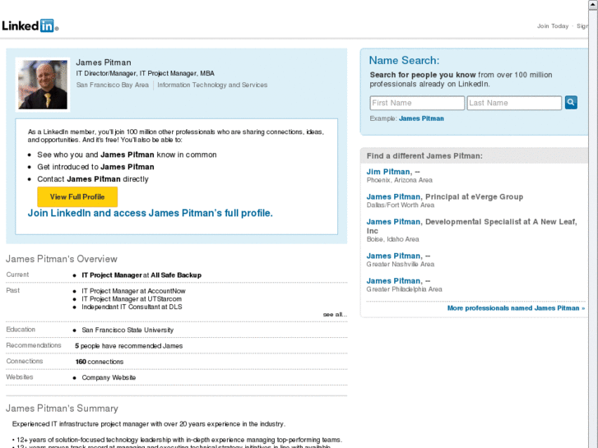Open James Pitman, Developmental Specialist profile
Viewport: 598px width, 448px height.
click(x=393, y=221)
